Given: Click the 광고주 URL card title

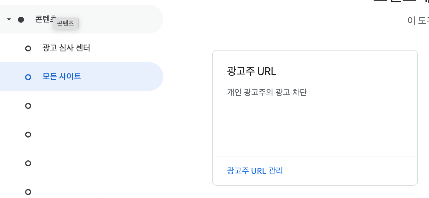Looking at the screenshot, I should (251, 71).
